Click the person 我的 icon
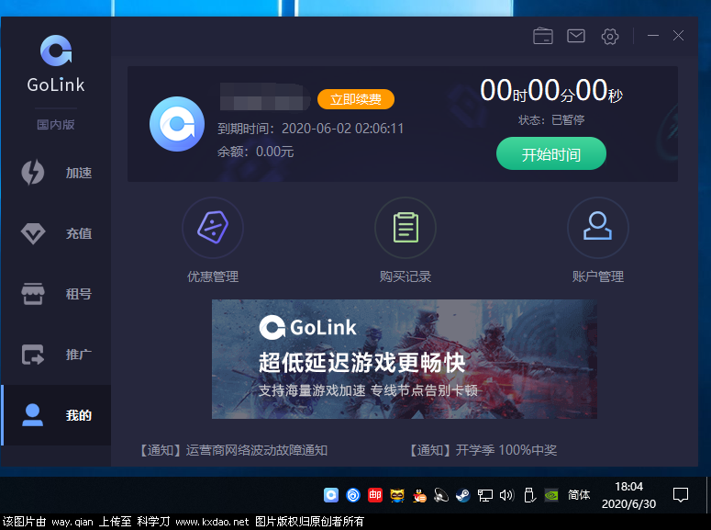The image size is (711, 530). (33, 414)
